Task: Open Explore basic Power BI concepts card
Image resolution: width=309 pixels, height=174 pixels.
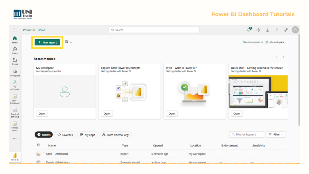Action: pyautogui.click(x=107, y=114)
